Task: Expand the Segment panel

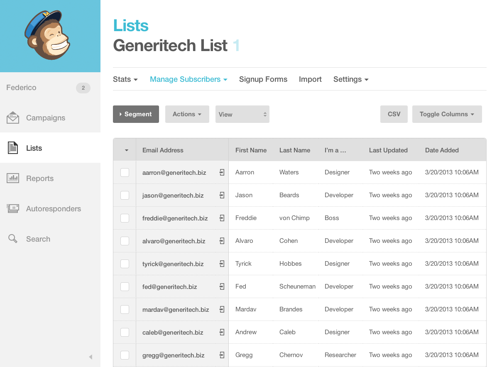Action: (136, 114)
